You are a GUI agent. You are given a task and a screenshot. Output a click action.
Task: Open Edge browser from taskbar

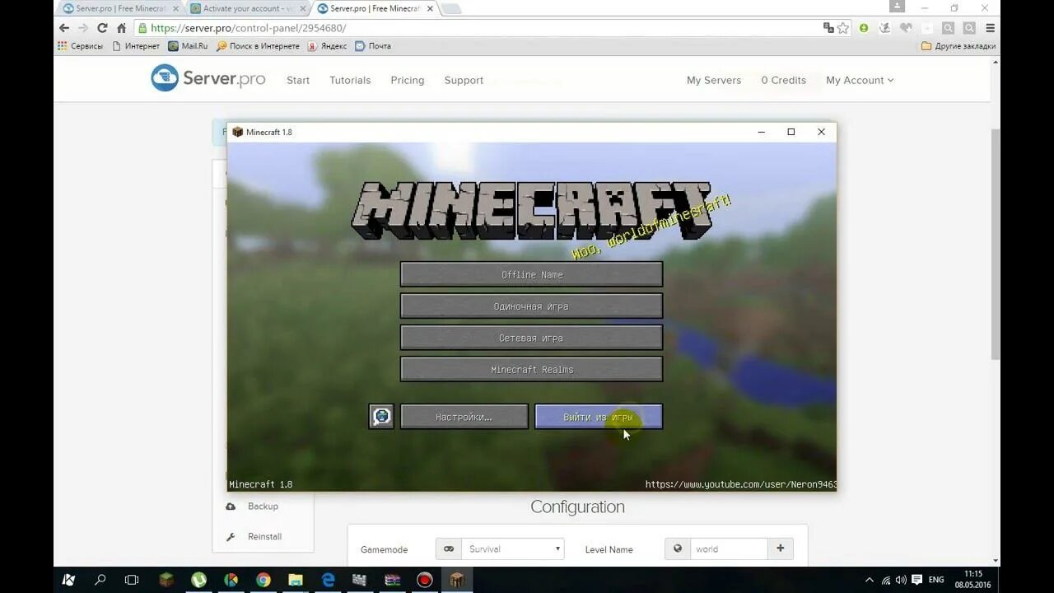pyautogui.click(x=328, y=580)
